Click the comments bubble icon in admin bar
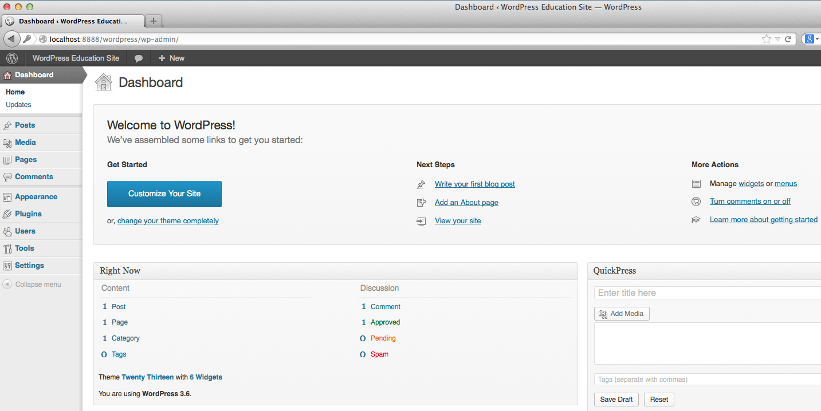This screenshot has width=821, height=411. pos(139,58)
